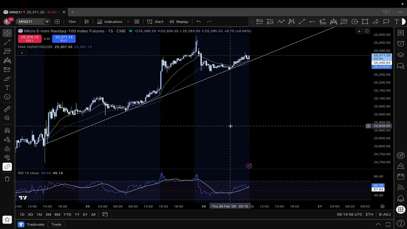Create an Alert
This screenshot has height=229, width=407.
[155, 22]
